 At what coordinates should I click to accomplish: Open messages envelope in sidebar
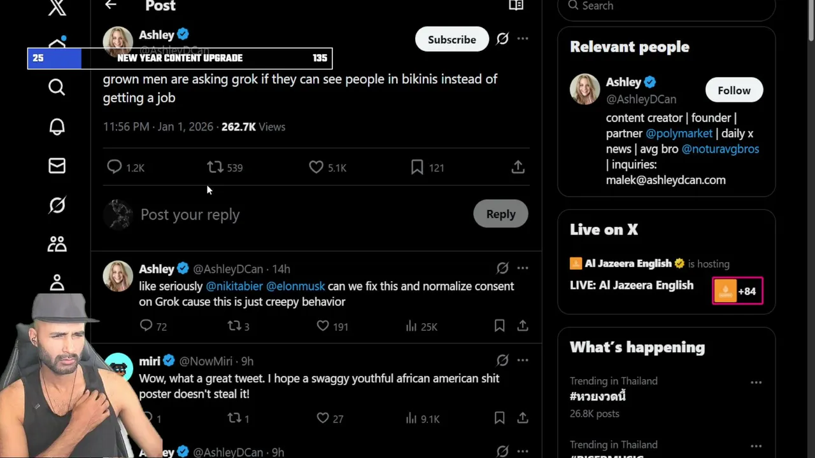pos(57,166)
